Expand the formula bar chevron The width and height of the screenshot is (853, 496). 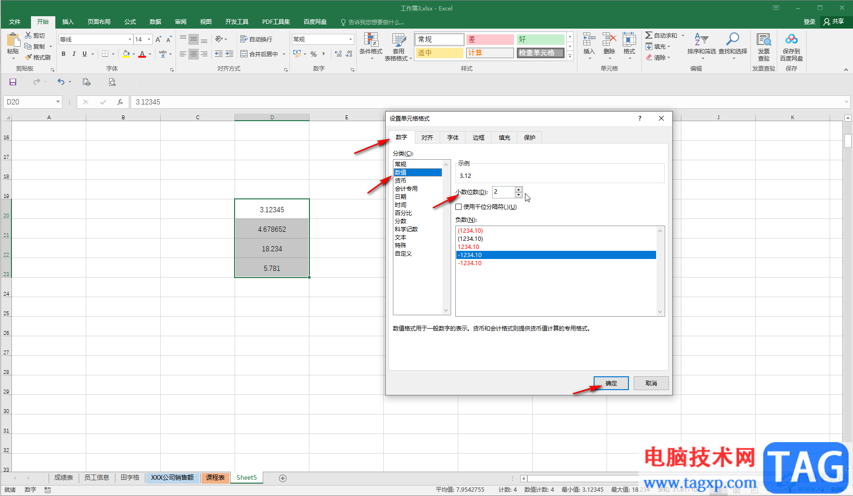[846, 102]
